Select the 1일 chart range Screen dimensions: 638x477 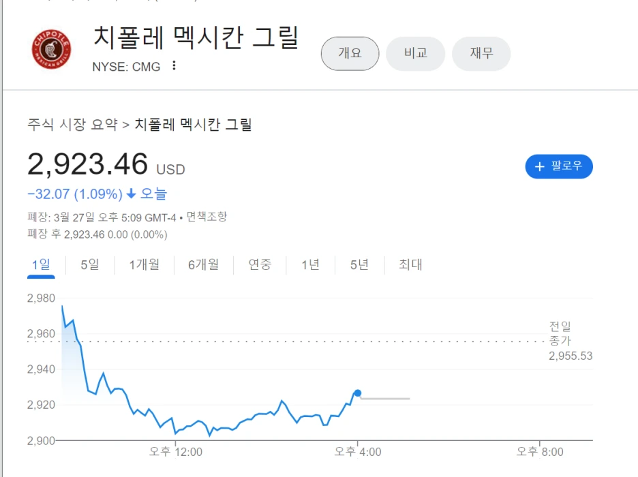[x=41, y=264]
